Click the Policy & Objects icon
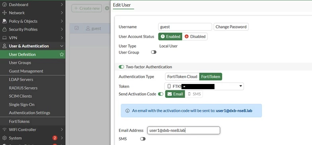Viewport: 312px width, 145px height. [4, 21]
